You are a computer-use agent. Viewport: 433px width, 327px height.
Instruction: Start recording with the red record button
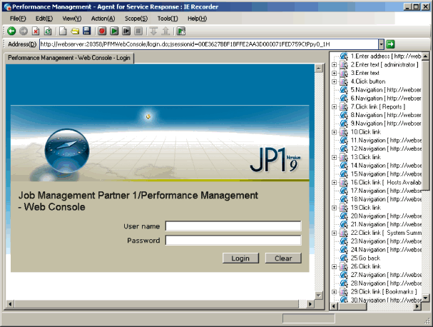click(x=102, y=31)
